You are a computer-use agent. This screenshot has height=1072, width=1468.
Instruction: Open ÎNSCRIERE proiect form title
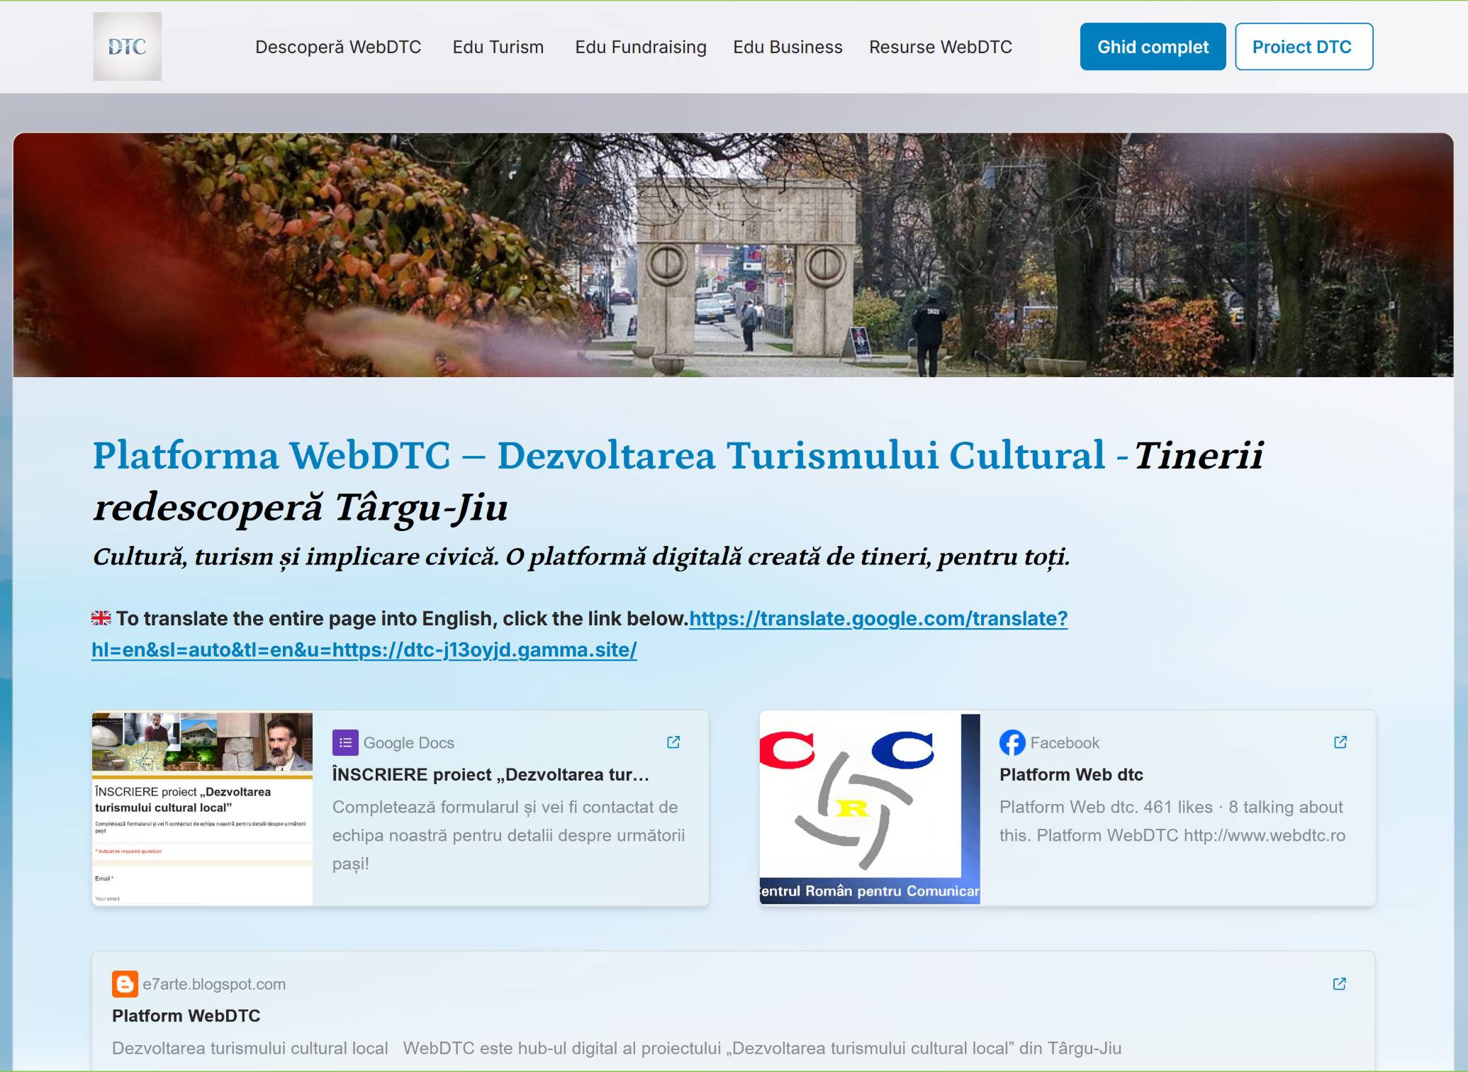[x=491, y=775]
